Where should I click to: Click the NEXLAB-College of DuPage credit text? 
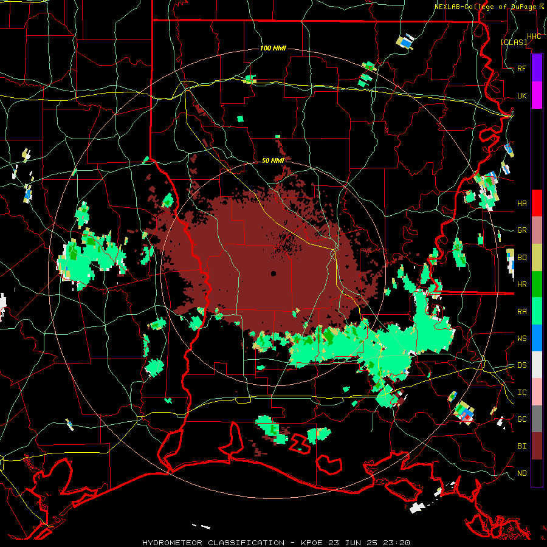click(486, 7)
